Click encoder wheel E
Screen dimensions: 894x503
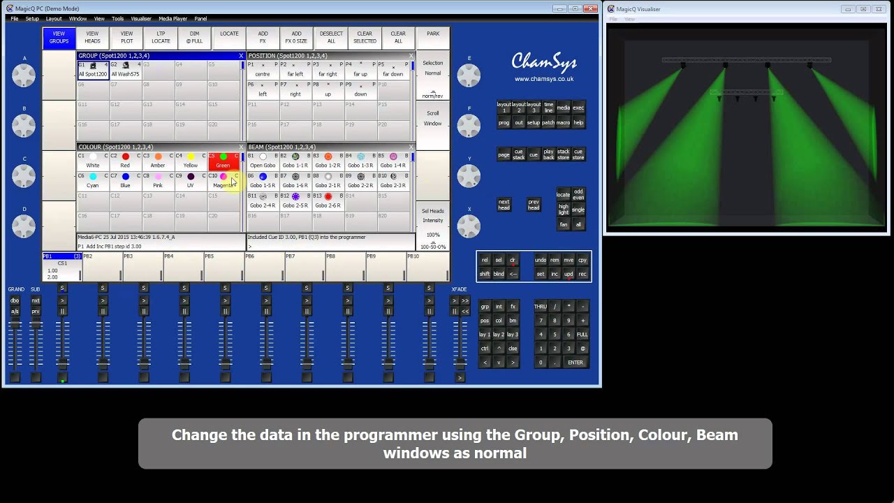[x=469, y=75]
